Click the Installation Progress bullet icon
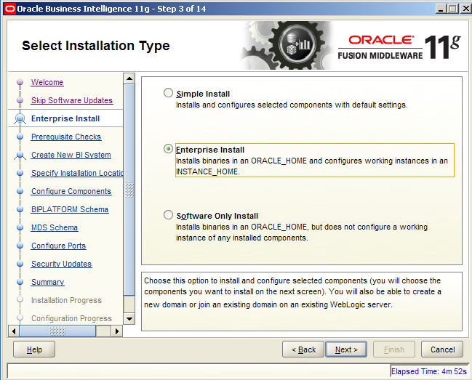 click(20, 299)
